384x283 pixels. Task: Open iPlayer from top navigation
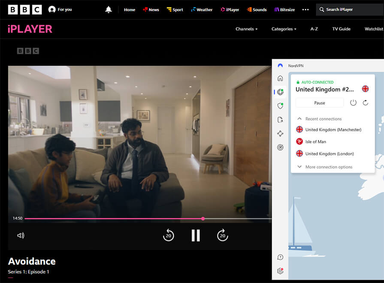230,9
